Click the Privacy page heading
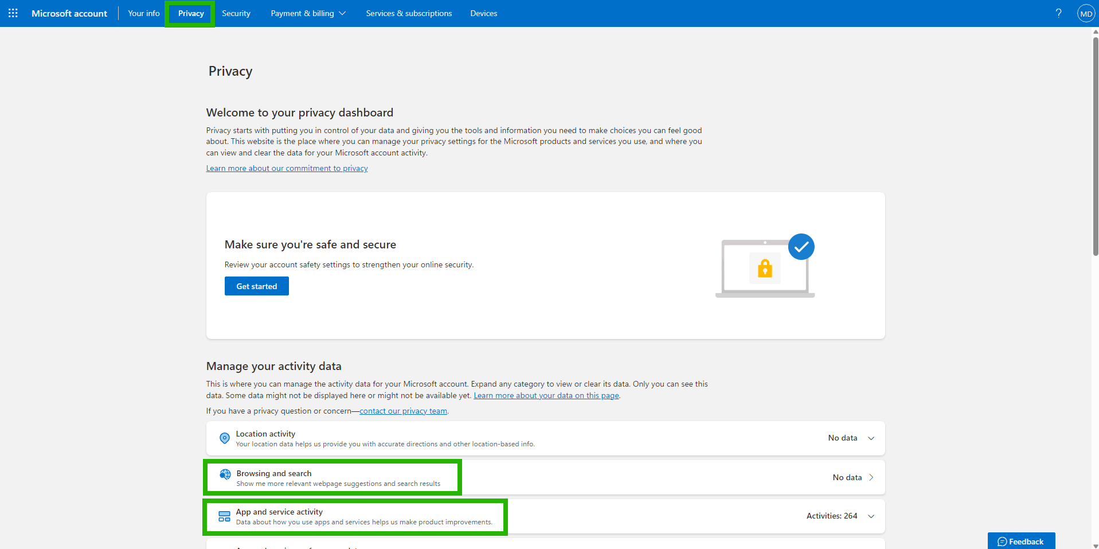Viewport: 1099px width, 549px height. [230, 71]
